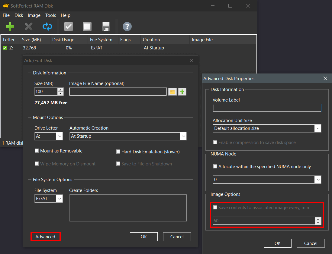Screen dimensions: 332x254
Task: Toggle Save contents to associated image checkbox
Action: click(215, 207)
